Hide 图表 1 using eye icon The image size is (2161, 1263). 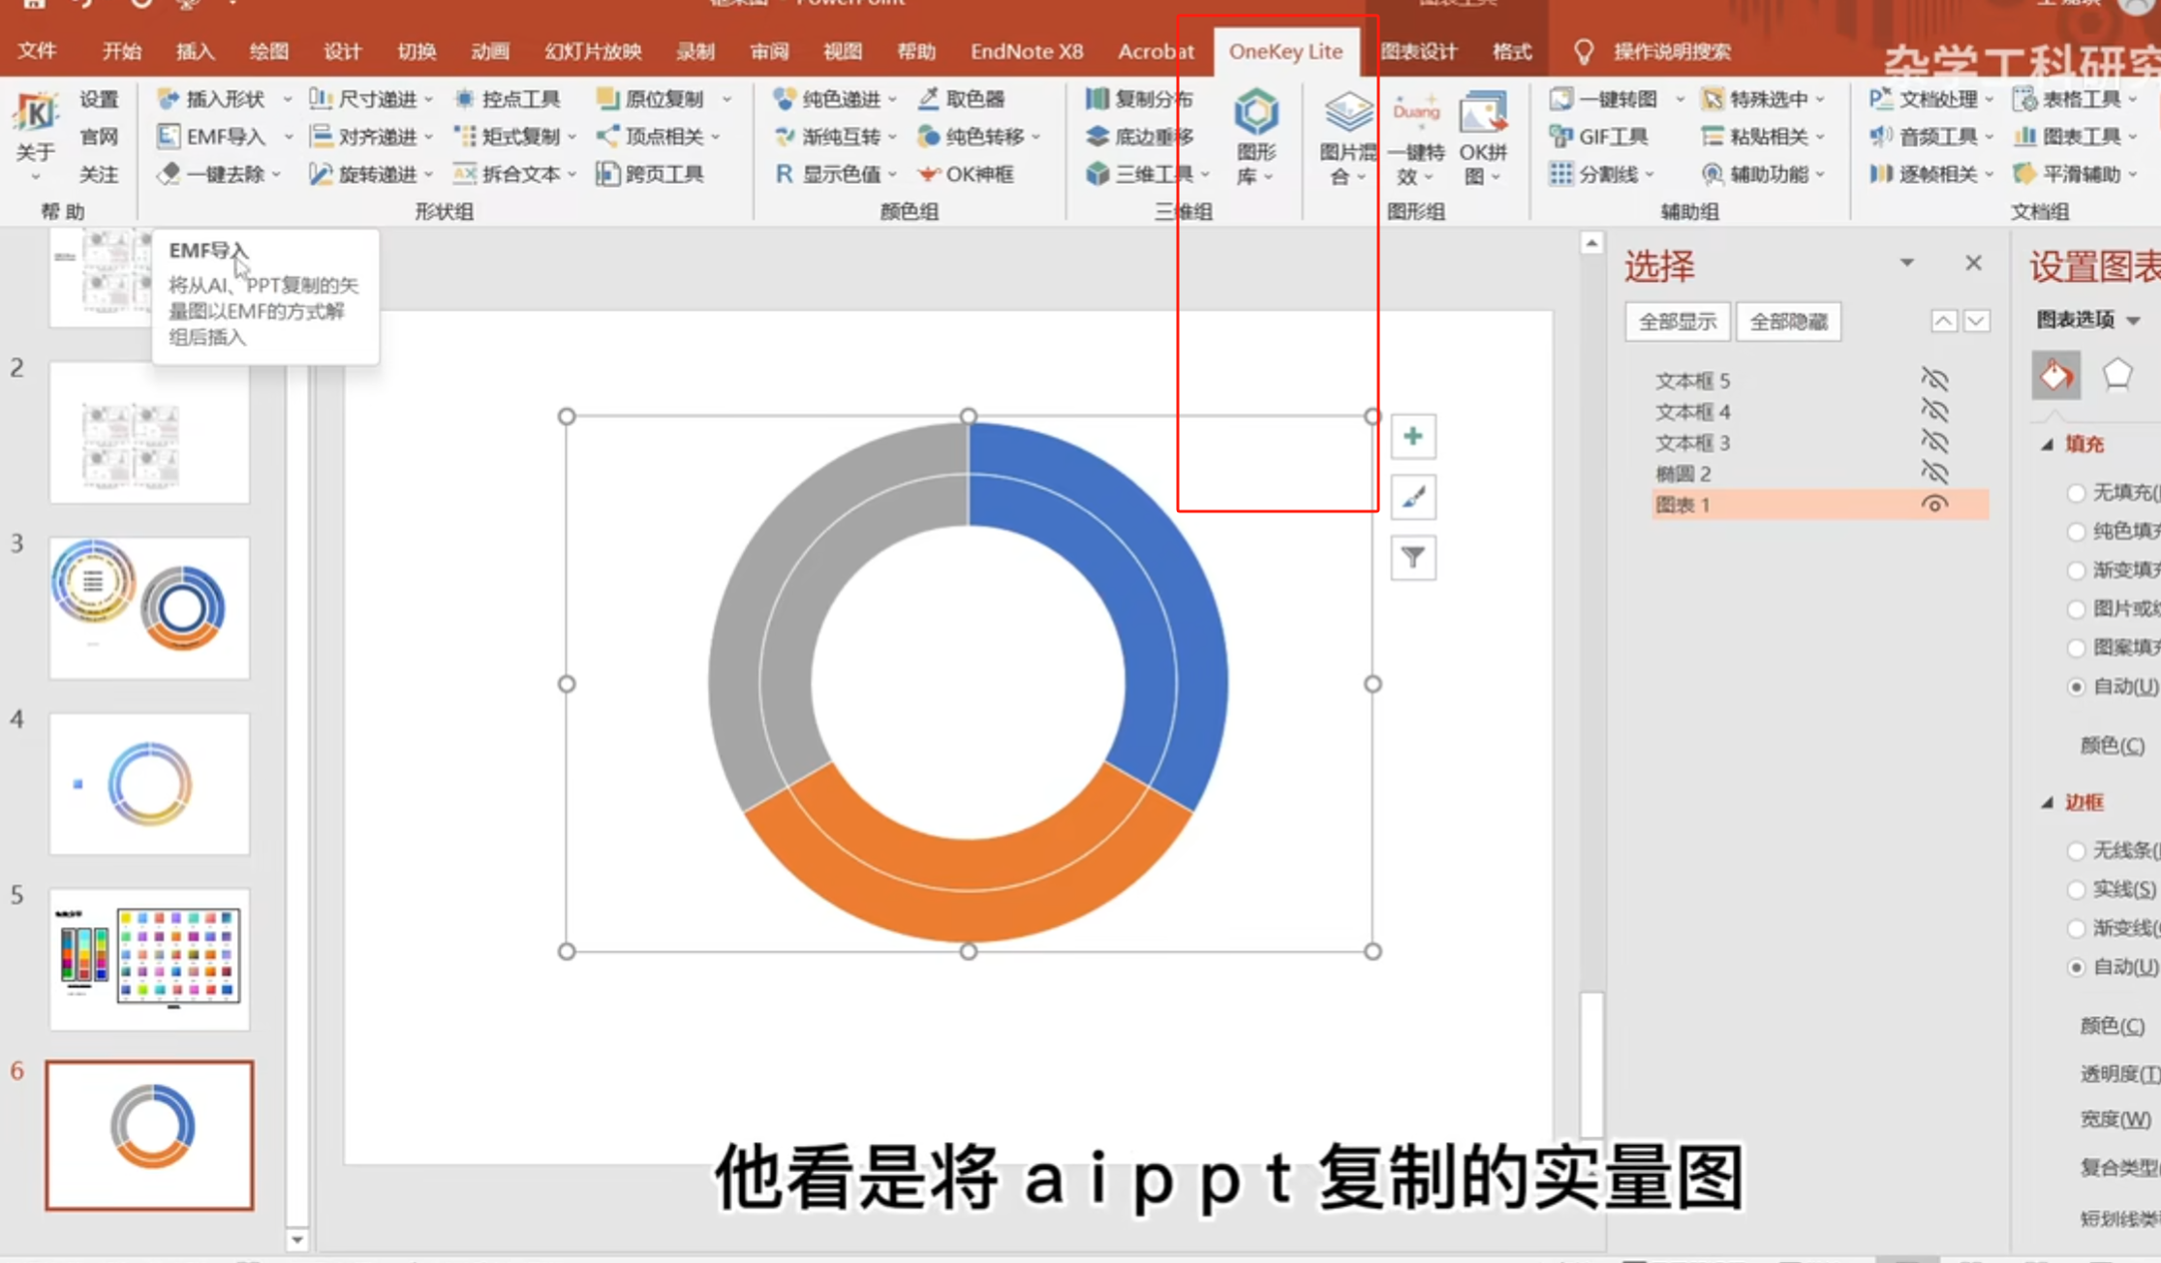click(1933, 505)
